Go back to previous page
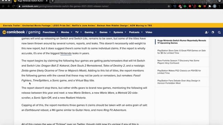This screenshot has height=125, width=223. (x=3, y=6)
